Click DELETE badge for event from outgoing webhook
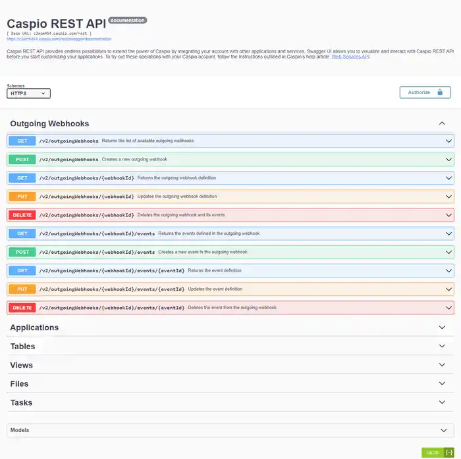Viewport: 461px width, 459px height. point(22,308)
